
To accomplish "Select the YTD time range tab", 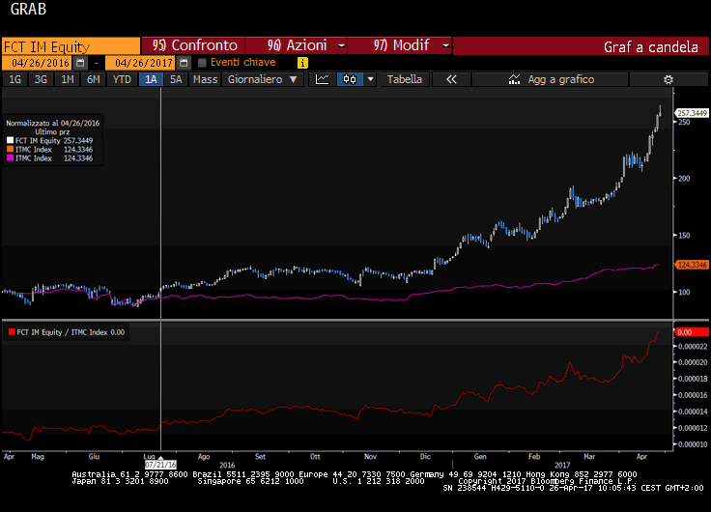I will (x=122, y=79).
